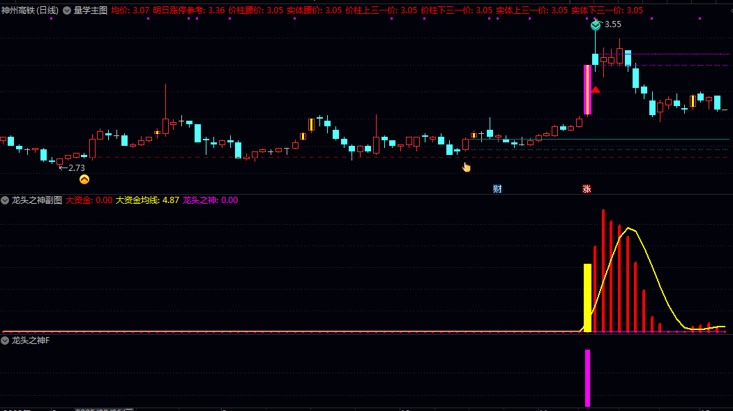Expand dropdown next to 神州高铁(日线)

[67, 10]
